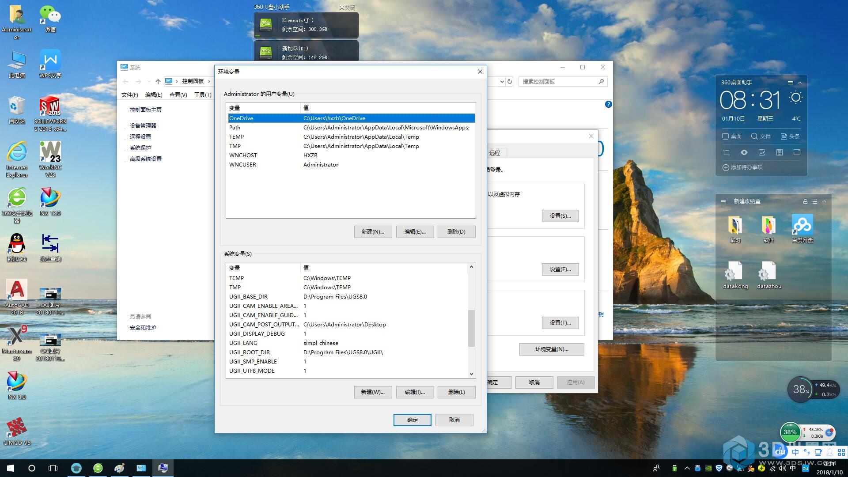Image resolution: width=848 pixels, height=477 pixels.
Task: Select the CIMCO V6 desktop icon
Action: [x=17, y=432]
